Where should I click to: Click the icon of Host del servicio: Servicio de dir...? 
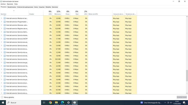click(x=5, y=59)
